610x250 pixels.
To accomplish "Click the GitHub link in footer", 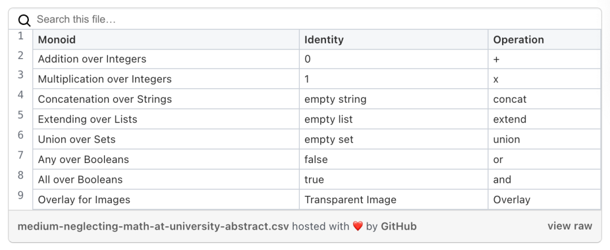I will 399,227.
